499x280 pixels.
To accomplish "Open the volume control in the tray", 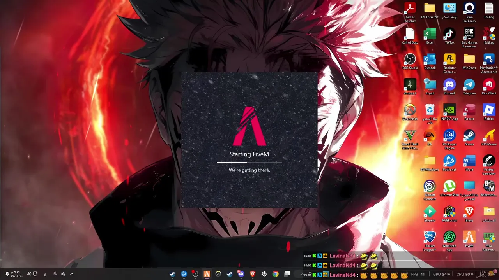I will coord(29,274).
